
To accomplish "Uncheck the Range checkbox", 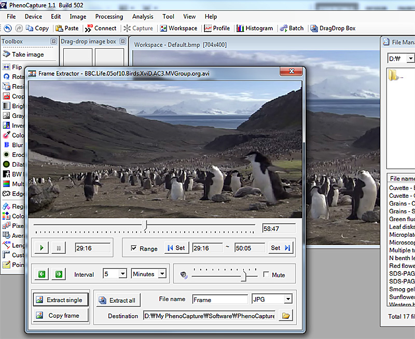I will point(134,248).
